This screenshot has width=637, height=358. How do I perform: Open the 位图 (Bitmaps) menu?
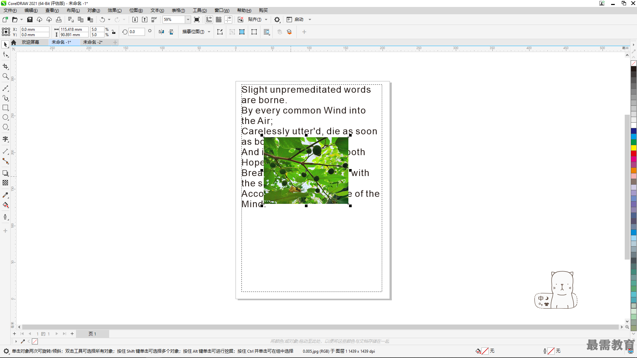[136, 11]
